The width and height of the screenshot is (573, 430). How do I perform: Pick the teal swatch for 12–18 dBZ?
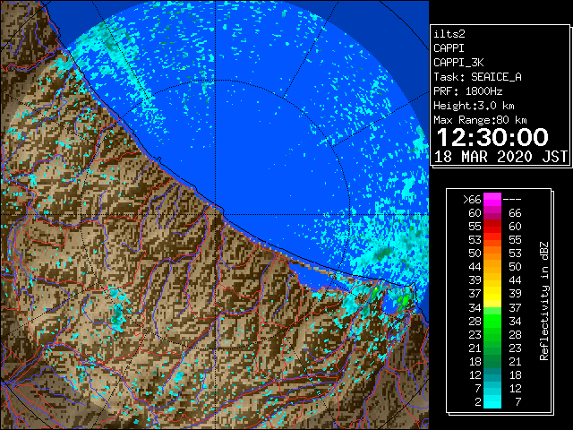tap(492, 374)
